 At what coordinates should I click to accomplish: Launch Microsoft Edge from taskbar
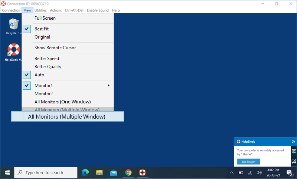point(85,172)
